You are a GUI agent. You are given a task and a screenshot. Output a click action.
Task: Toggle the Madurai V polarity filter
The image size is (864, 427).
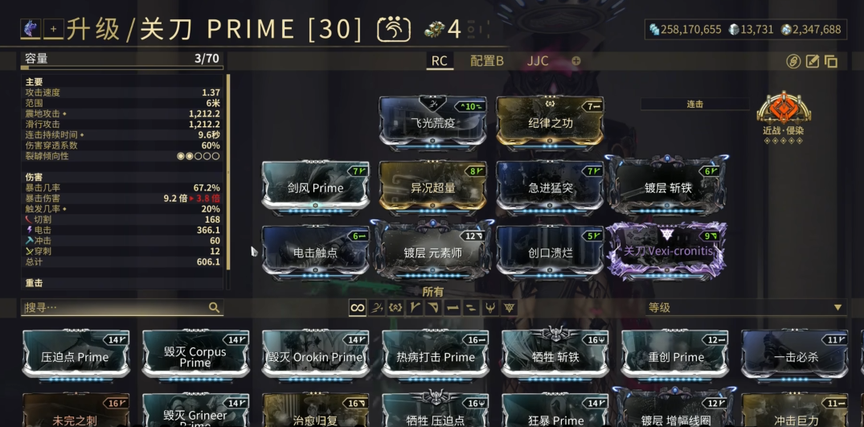click(x=415, y=307)
